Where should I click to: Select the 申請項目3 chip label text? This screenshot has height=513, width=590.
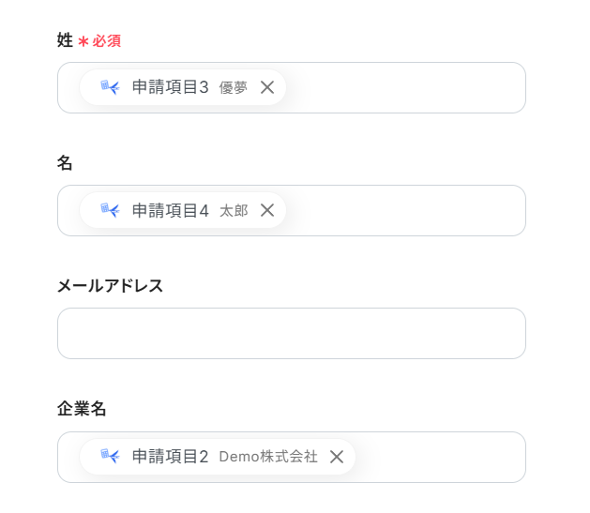pos(170,87)
